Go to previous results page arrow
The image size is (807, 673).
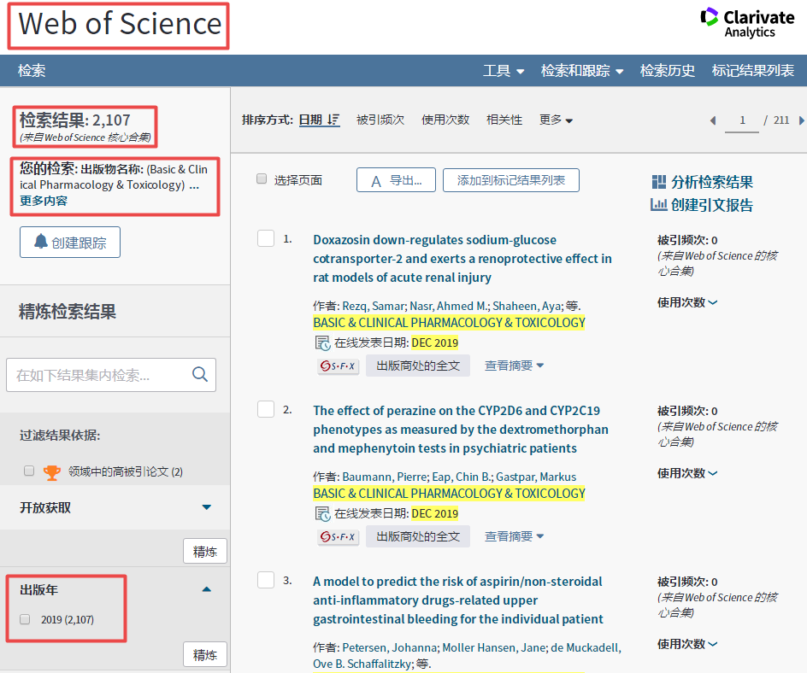[713, 120]
